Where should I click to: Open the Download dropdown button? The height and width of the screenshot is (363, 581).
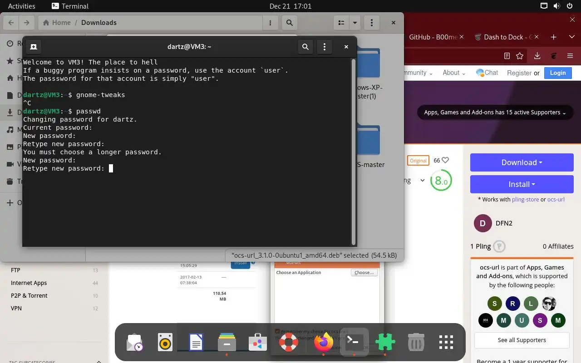click(522, 162)
